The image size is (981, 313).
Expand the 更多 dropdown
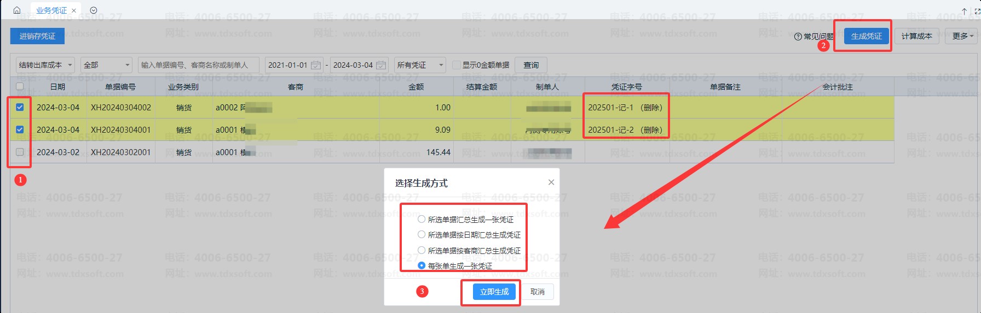pyautogui.click(x=963, y=36)
